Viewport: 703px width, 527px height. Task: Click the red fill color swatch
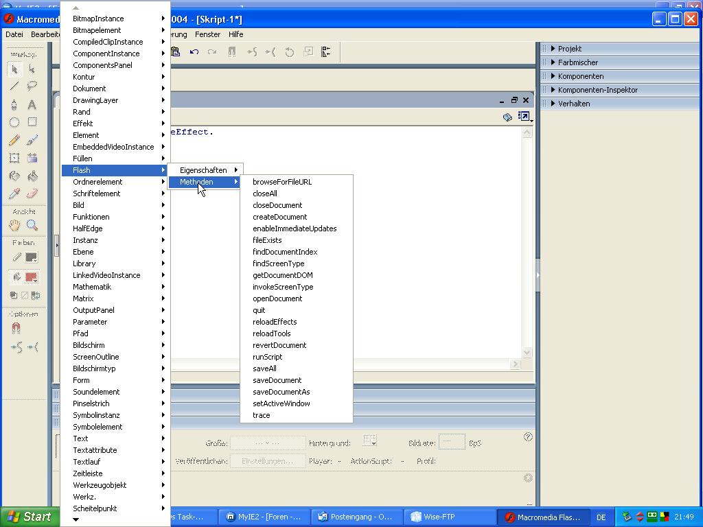coord(31,277)
